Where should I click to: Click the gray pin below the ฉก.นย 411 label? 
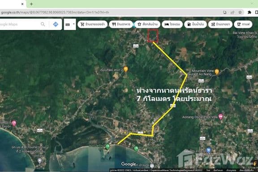point(40,161)
